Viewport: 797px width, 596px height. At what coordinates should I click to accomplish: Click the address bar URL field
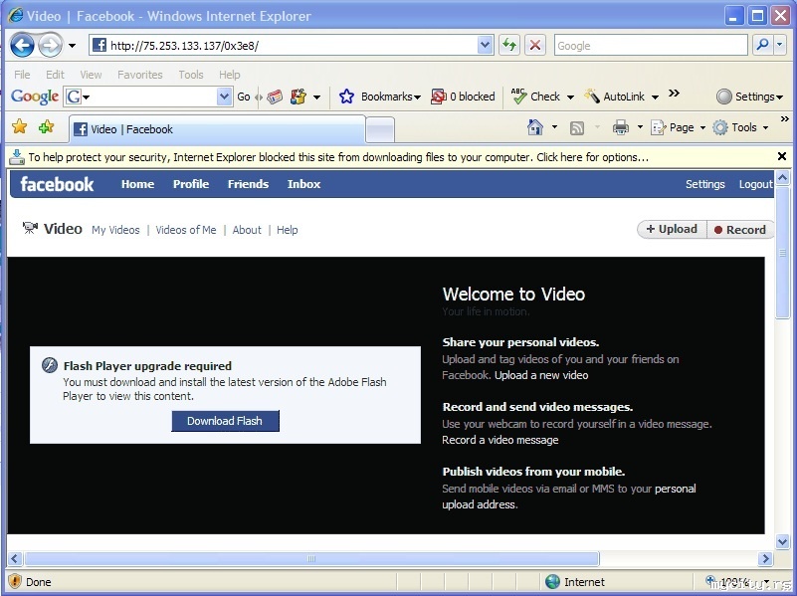click(285, 46)
